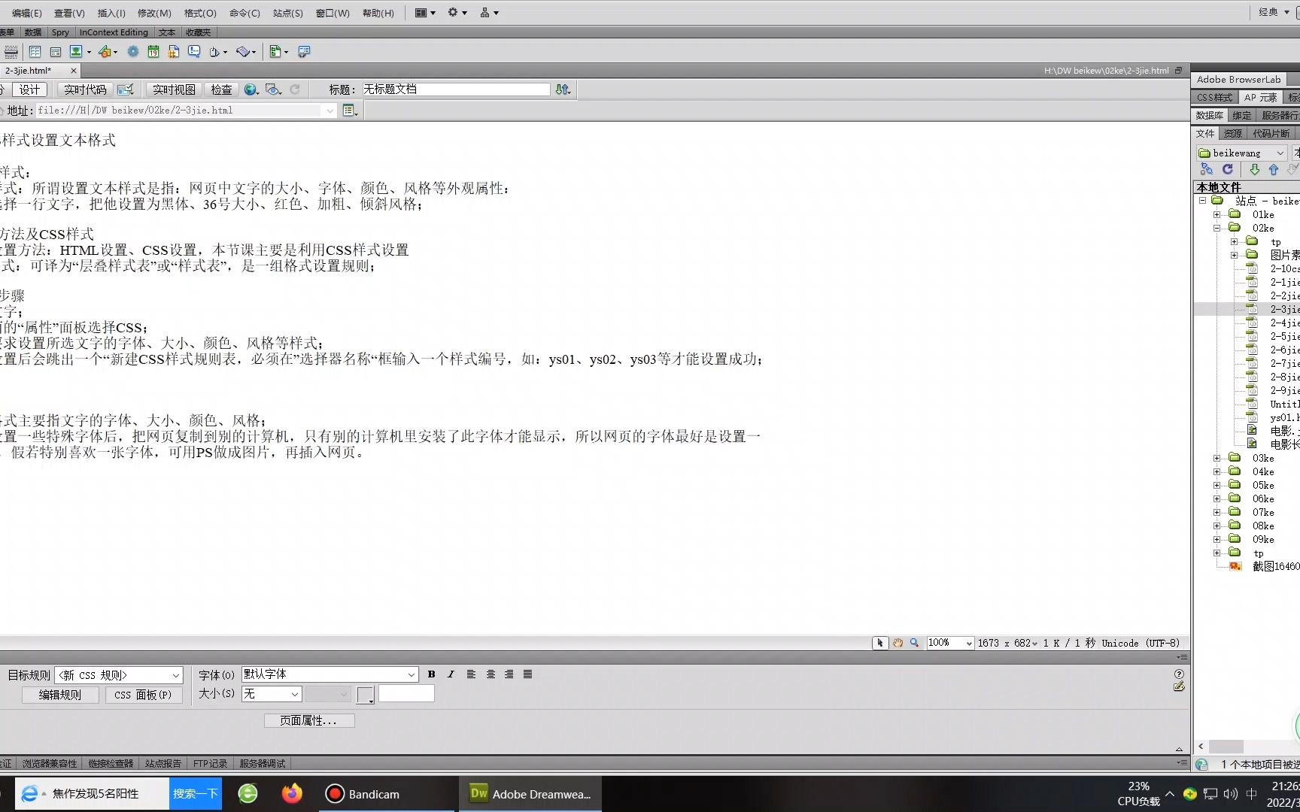Viewport: 1300px width, 812px height.
Task: Switch to InContext Editing tab
Action: [x=114, y=32]
